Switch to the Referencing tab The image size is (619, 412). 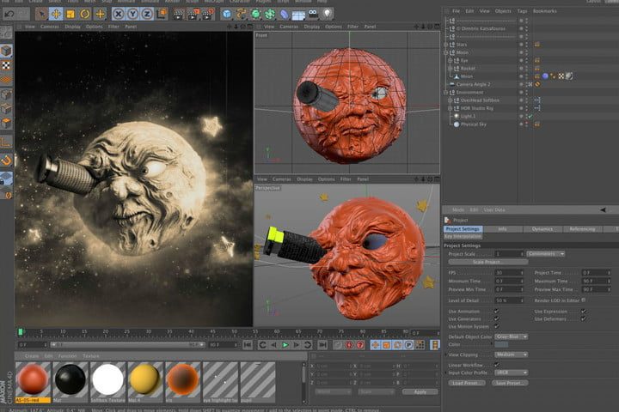tap(582, 229)
